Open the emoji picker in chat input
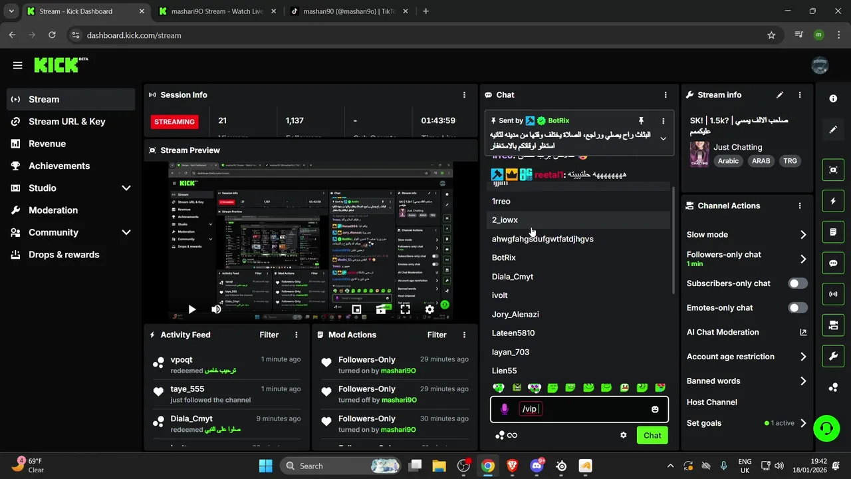This screenshot has width=851, height=479. point(655,409)
